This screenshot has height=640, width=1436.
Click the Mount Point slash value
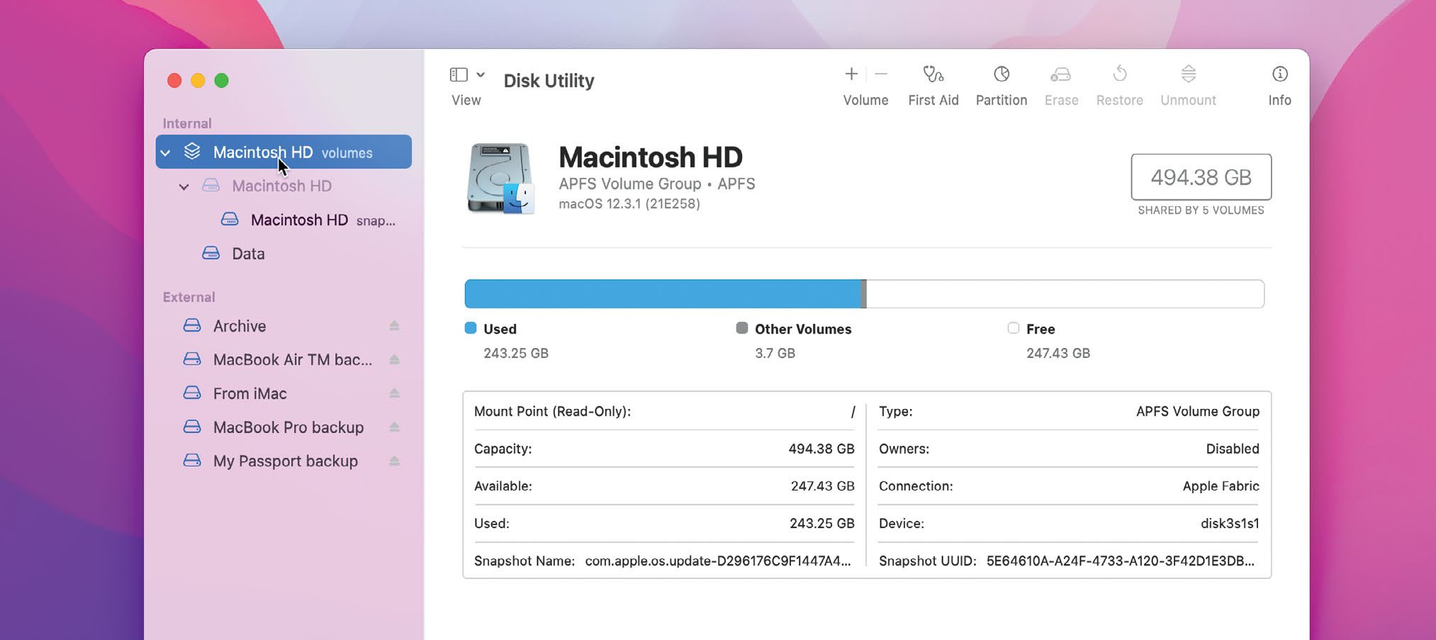pos(853,412)
